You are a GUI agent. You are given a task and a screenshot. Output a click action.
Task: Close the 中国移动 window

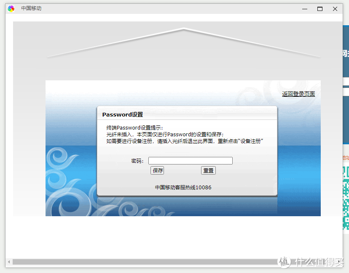click(335, 8)
